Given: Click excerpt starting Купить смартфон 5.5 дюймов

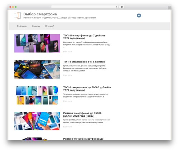Looking at the screenshot, I should coord(85,68).
